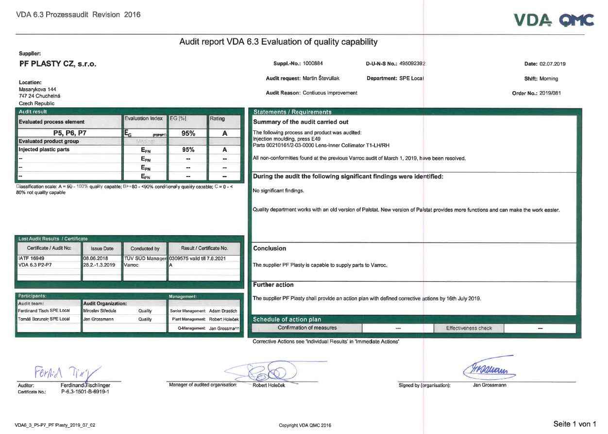Image resolution: width=608 pixels, height=434 pixels.
Task: Select the 'Conclusion' heading
Action: 270,248
